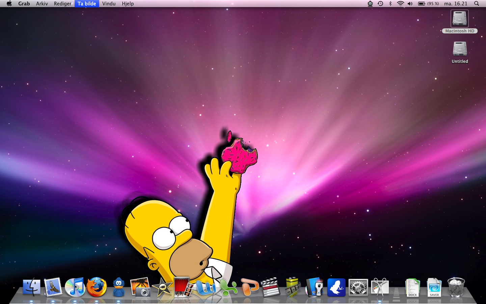Click the Untitled drive label
Image resolution: width=486 pixels, height=304 pixels.
(x=460, y=61)
